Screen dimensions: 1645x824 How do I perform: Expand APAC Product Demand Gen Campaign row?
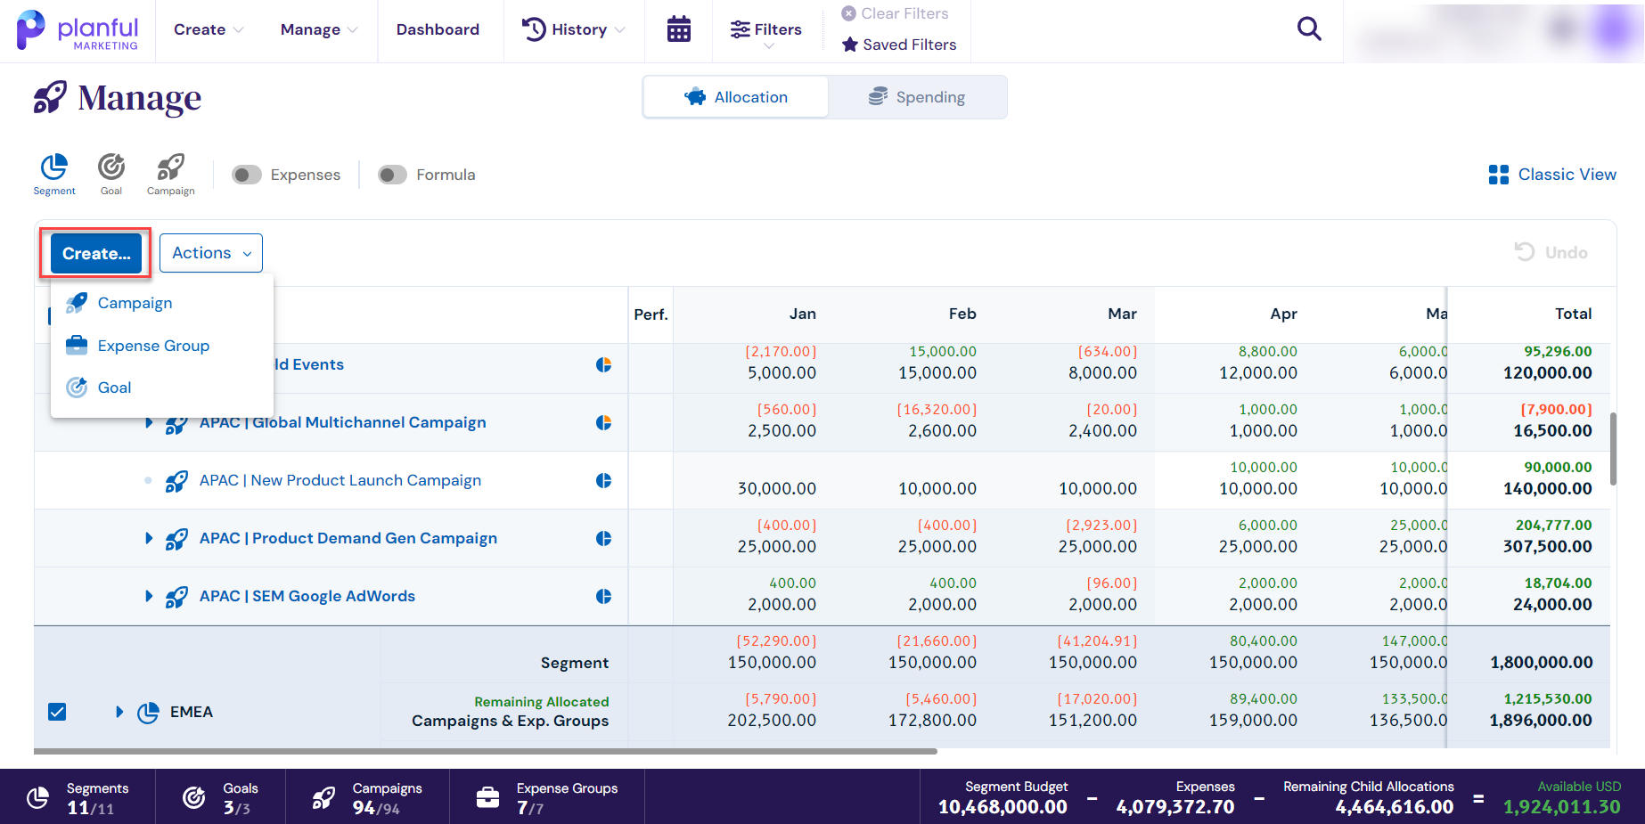[x=149, y=538]
